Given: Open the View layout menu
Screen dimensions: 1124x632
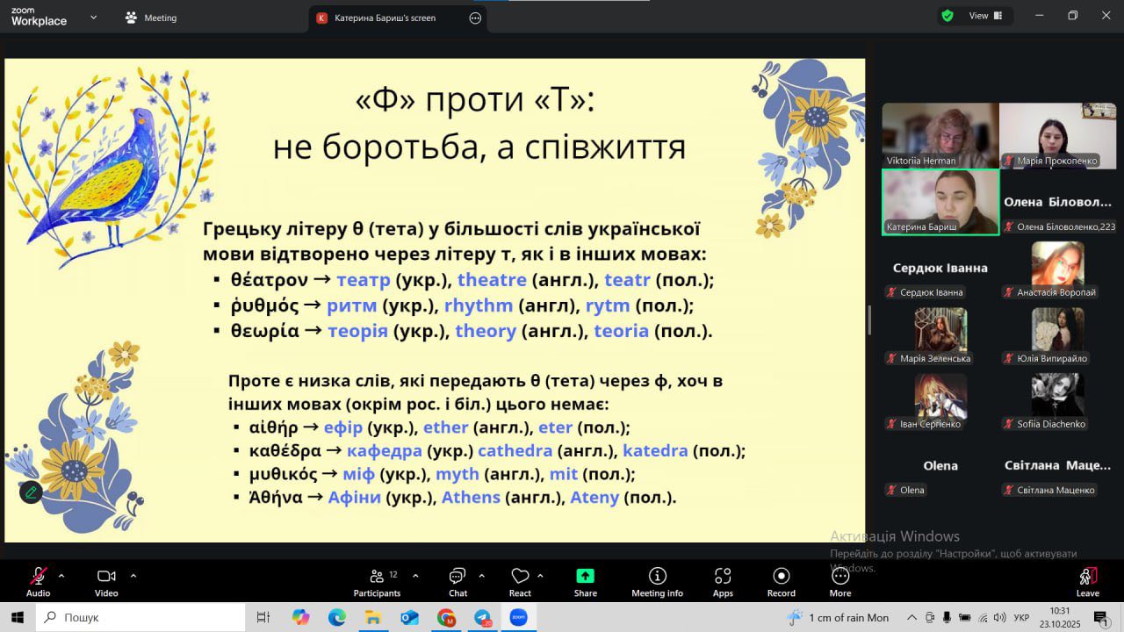Looking at the screenshot, I should pyautogui.click(x=977, y=16).
